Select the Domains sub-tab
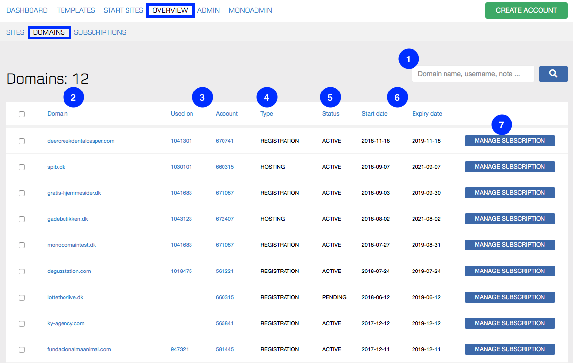573x363 pixels. tap(49, 32)
